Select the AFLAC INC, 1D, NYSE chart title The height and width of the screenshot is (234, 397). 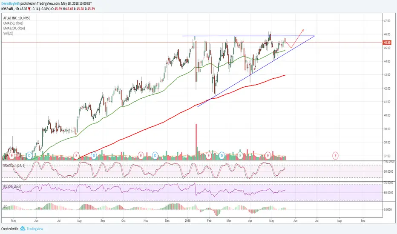pyautogui.click(x=17, y=18)
